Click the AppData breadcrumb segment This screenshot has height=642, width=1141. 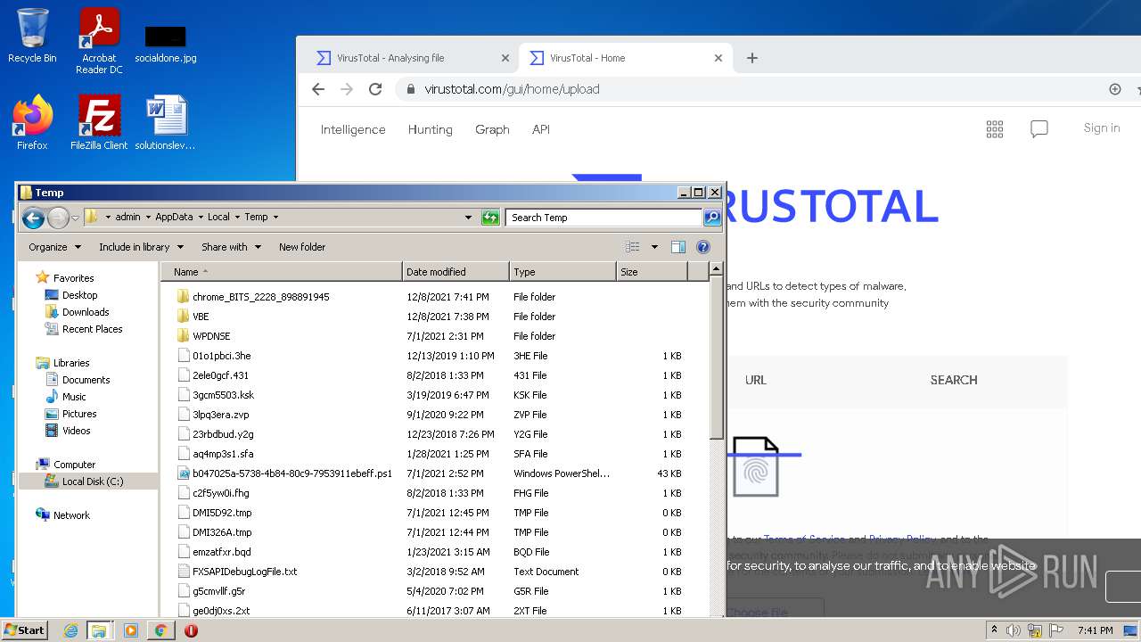click(174, 217)
